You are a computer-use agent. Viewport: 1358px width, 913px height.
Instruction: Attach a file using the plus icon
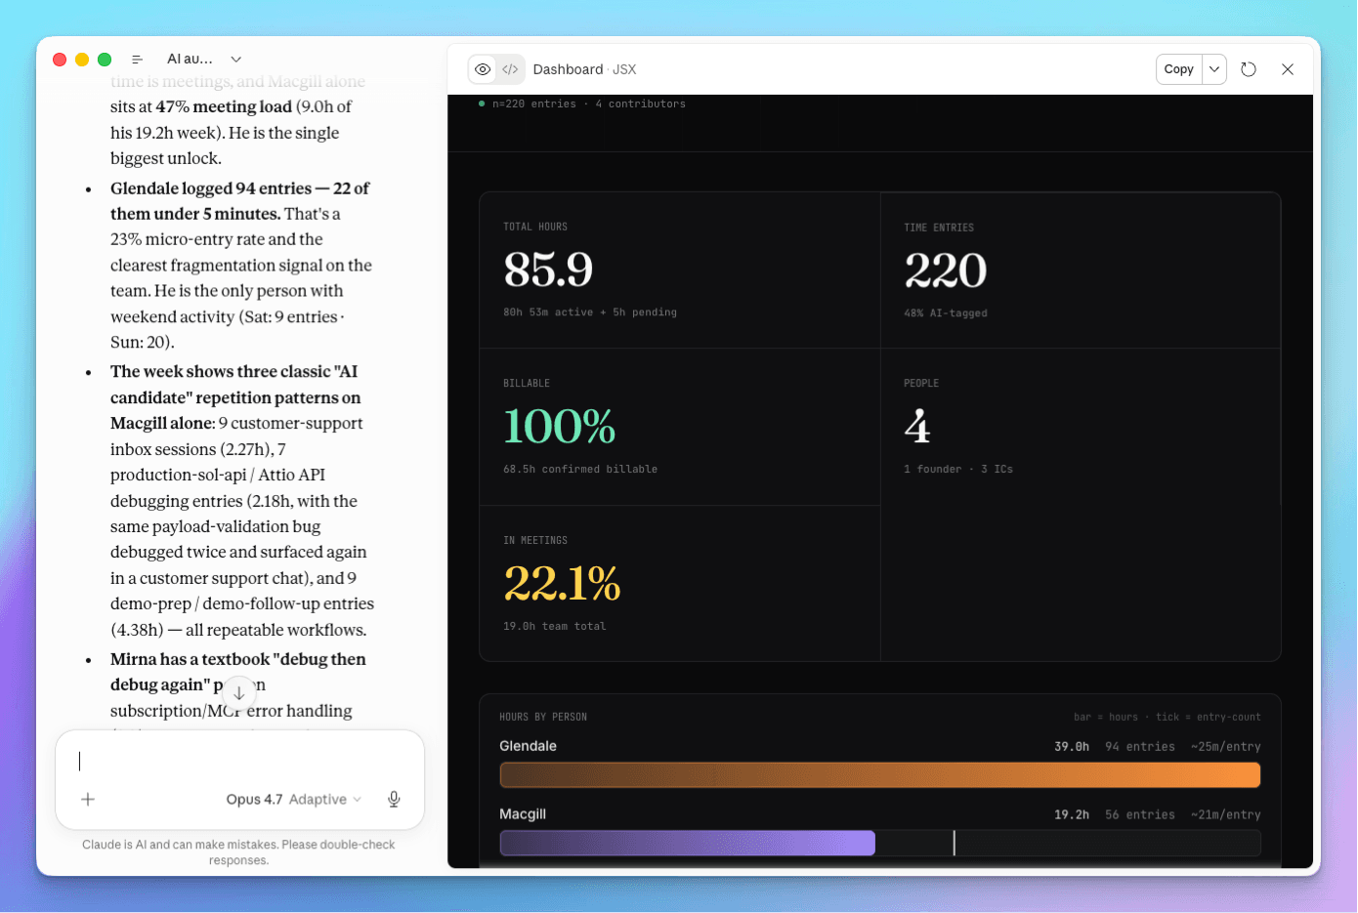coord(88,799)
